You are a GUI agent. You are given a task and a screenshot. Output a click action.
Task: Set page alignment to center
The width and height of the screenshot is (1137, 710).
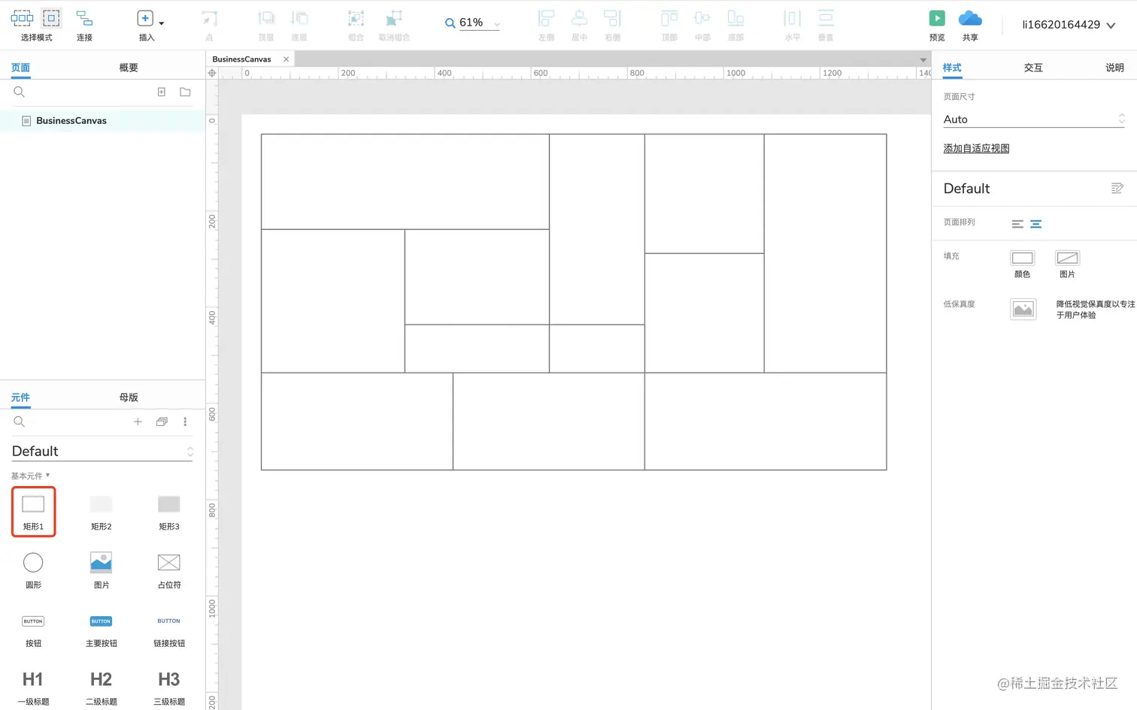tap(1035, 224)
